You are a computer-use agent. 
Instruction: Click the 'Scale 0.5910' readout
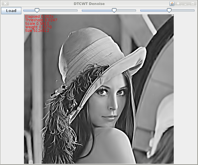pos(37,24)
